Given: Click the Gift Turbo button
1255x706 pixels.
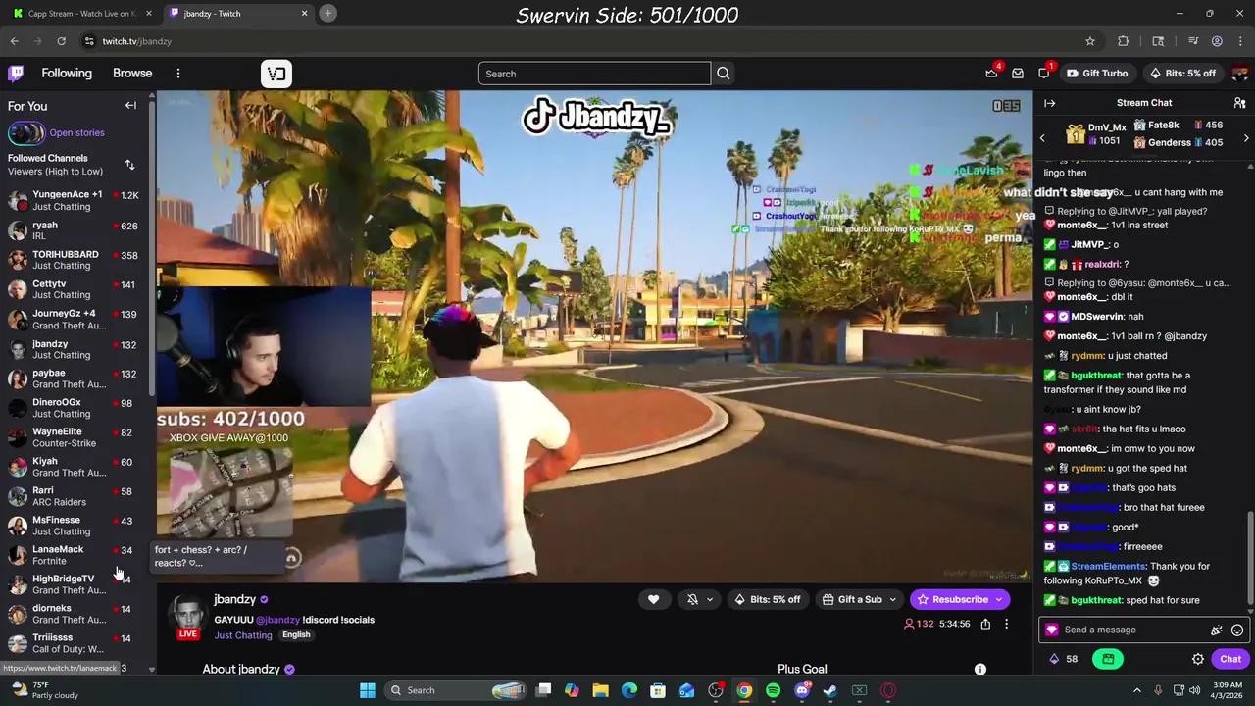Looking at the screenshot, I should pyautogui.click(x=1097, y=74).
